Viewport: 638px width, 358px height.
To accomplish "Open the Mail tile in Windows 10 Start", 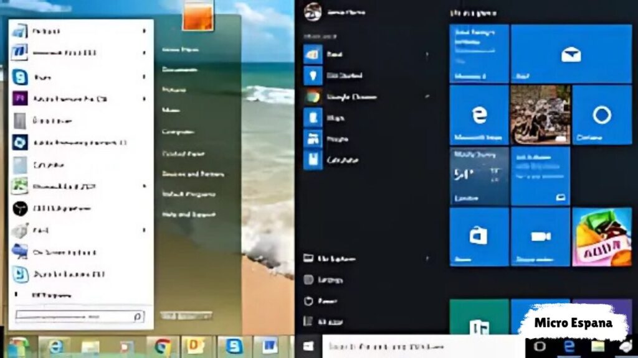I will 571,54.
